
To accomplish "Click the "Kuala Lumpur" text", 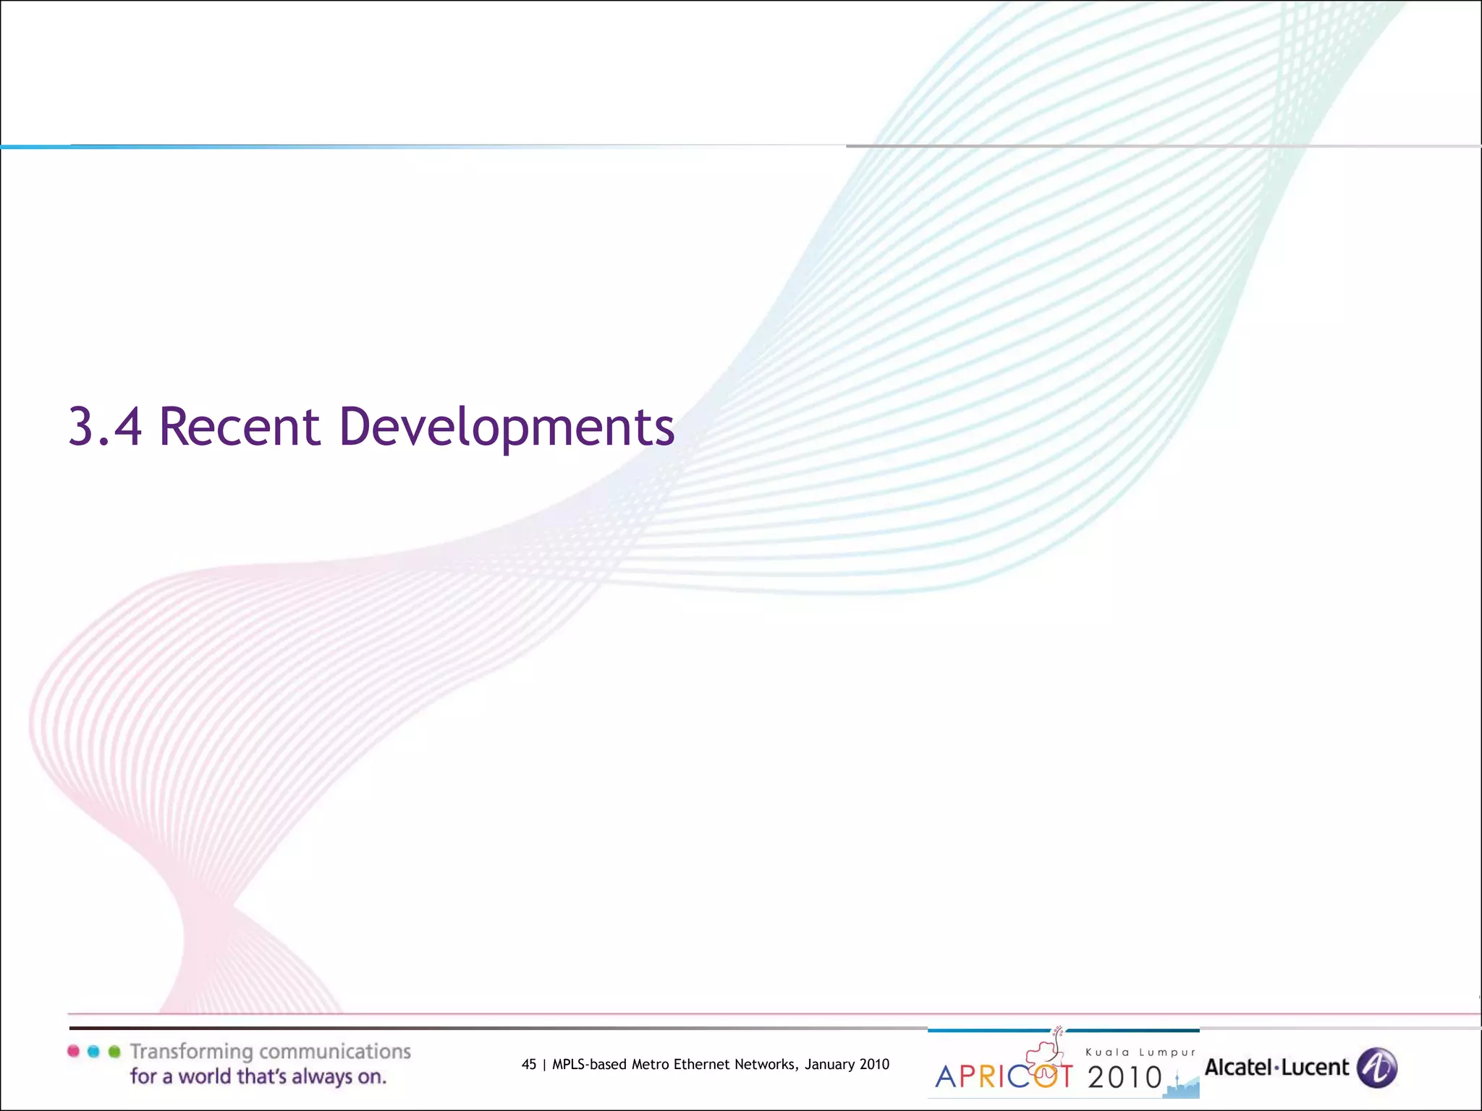I will [1140, 1052].
